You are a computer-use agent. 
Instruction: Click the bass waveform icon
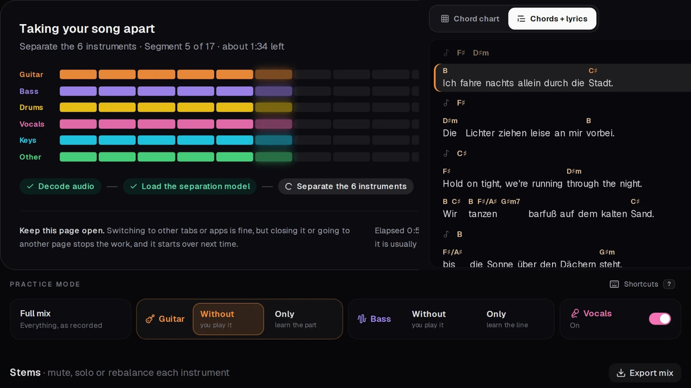pos(362,319)
